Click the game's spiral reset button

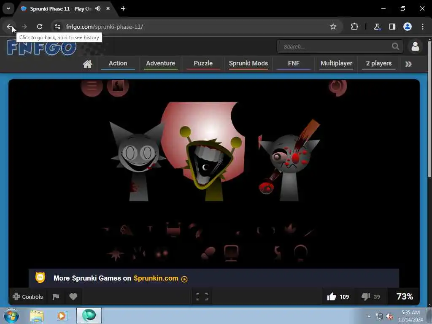click(x=337, y=87)
